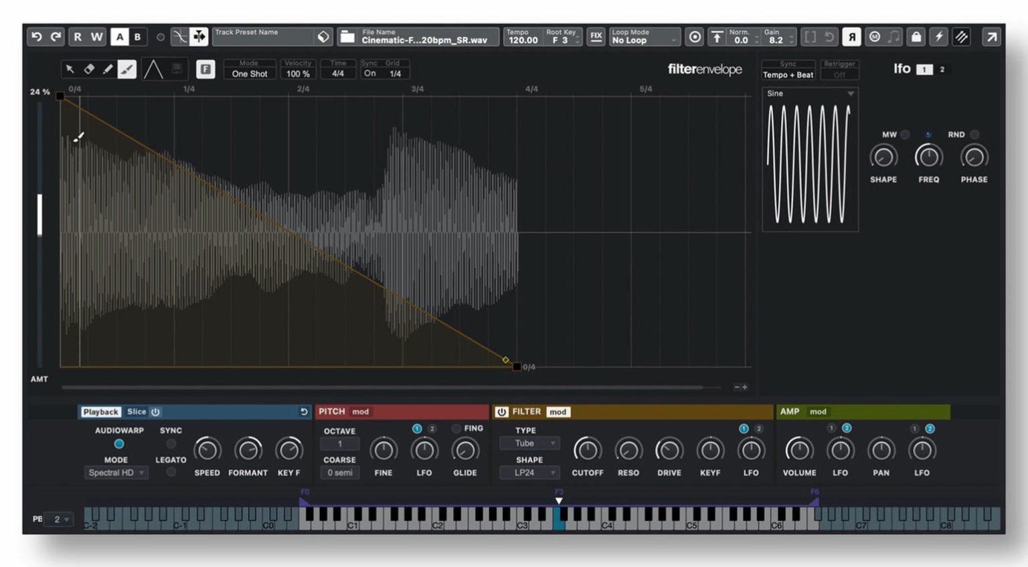Enable reverse playback with the R icon
This screenshot has height=567, width=1028.
point(850,37)
